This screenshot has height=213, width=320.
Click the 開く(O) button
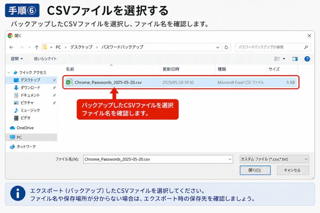(x=255, y=170)
